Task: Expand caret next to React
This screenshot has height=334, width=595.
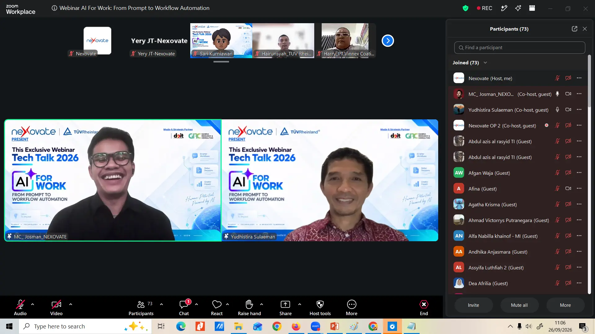Action: tap(227, 304)
